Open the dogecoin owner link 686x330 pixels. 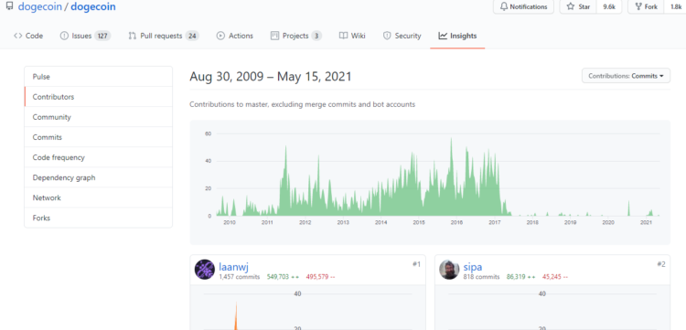point(40,6)
